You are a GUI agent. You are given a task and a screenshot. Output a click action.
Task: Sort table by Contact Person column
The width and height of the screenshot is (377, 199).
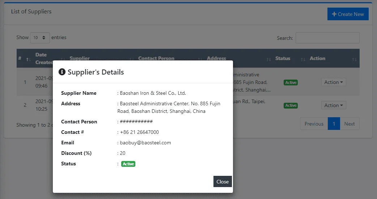170,58
